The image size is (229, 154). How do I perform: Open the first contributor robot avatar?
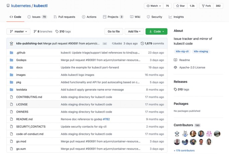[177, 134]
